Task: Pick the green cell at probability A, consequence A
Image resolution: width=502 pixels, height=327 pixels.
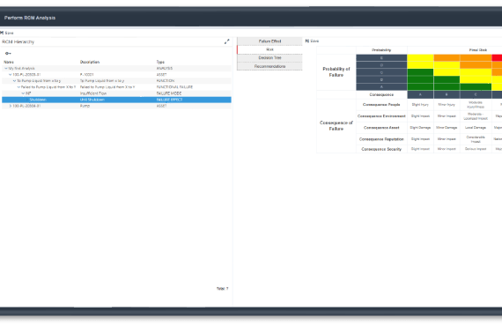Action: click(420, 86)
